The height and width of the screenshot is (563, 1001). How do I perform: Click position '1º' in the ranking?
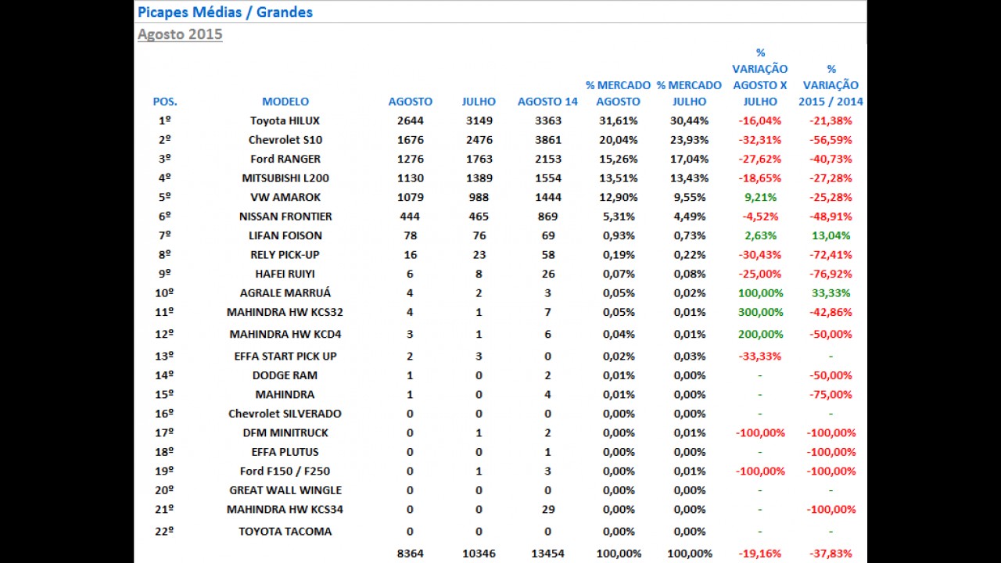[x=165, y=120]
